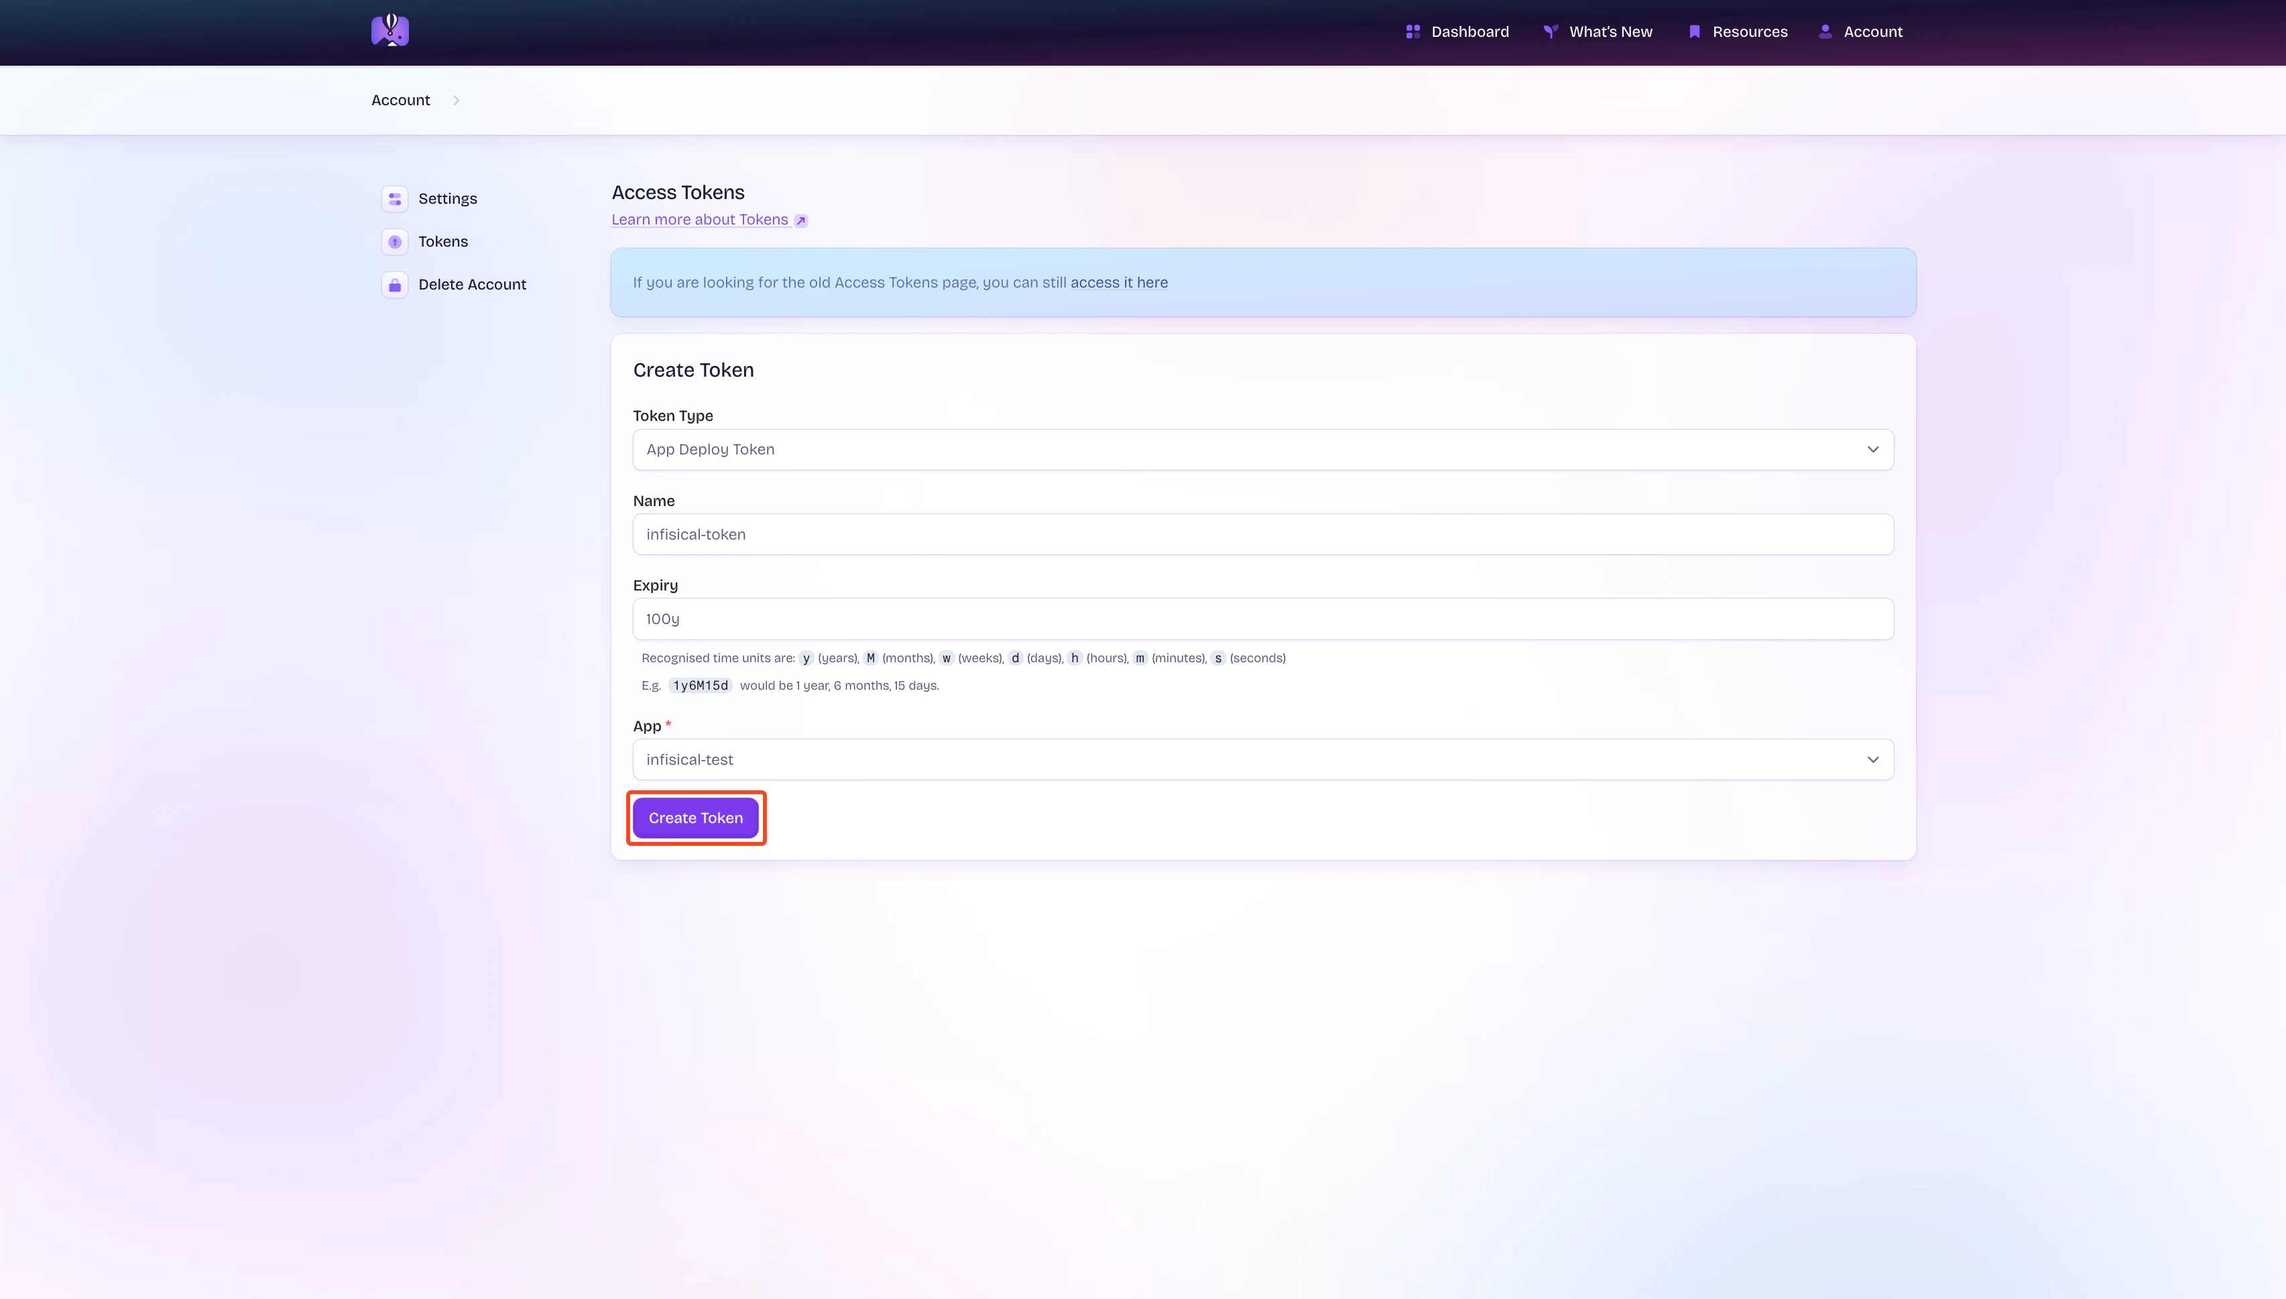Click the Settings sliders icon in sidebar
The image size is (2286, 1299).
[394, 199]
